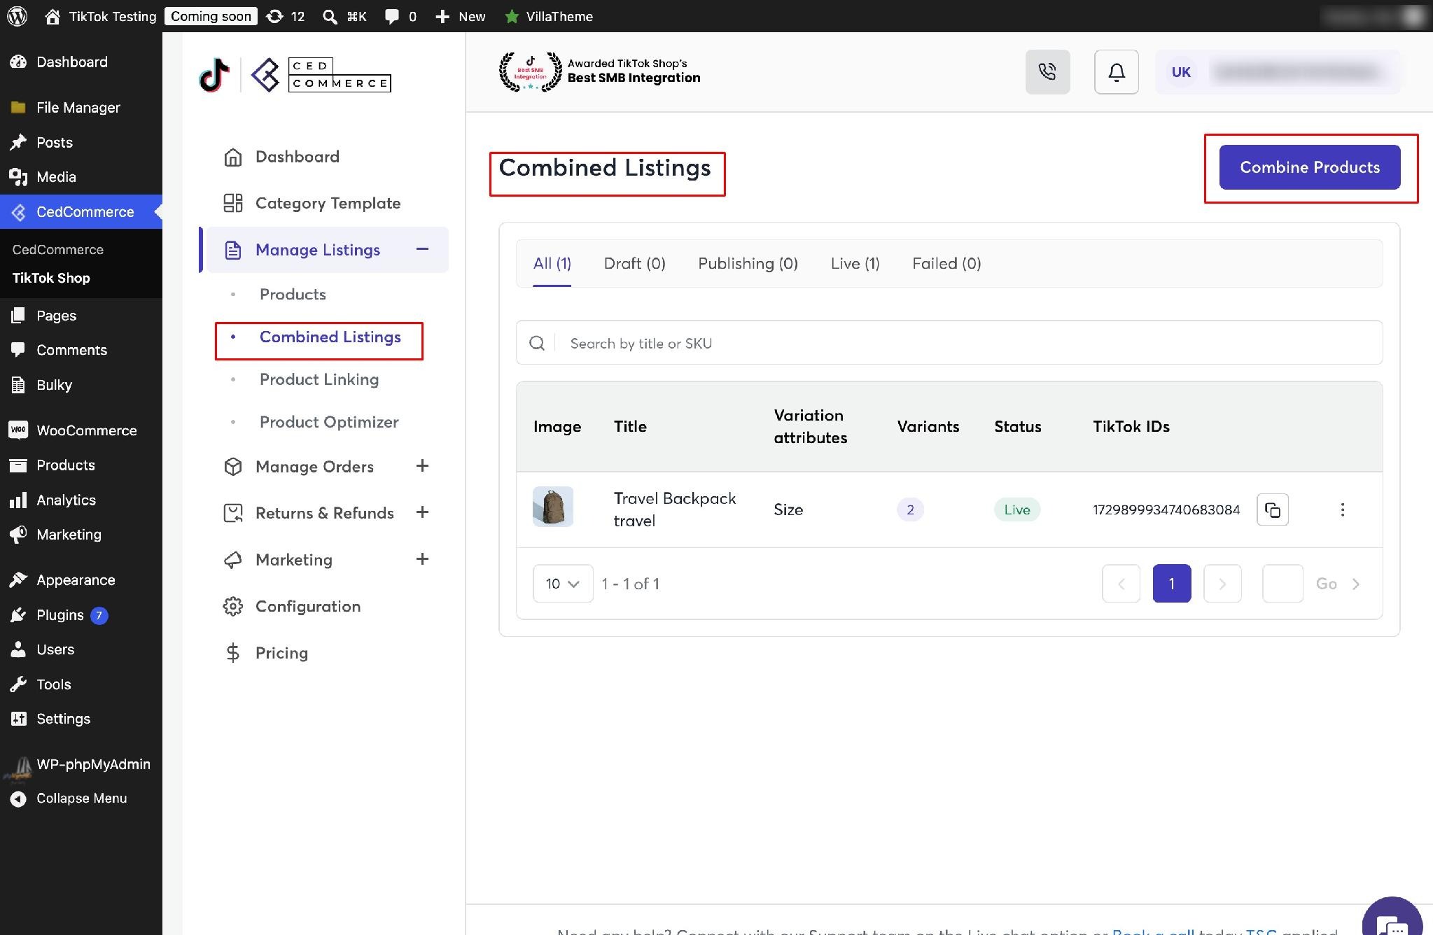Click the WordPress logo in admin bar
The image size is (1433, 935).
pyautogui.click(x=17, y=16)
